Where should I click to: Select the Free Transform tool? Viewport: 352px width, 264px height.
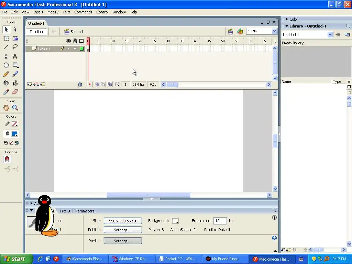pos(6,38)
